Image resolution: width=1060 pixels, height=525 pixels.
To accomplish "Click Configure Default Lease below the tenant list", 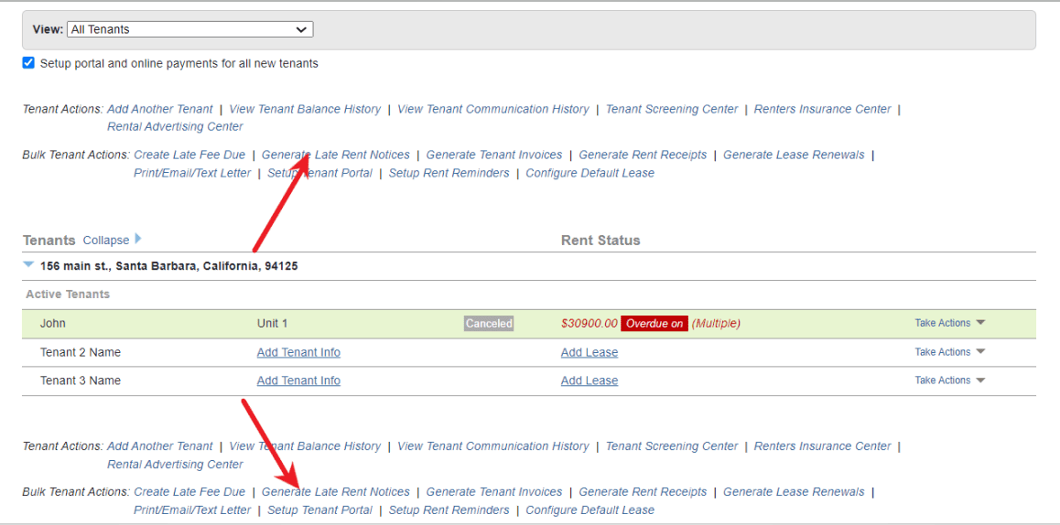I will (589, 510).
